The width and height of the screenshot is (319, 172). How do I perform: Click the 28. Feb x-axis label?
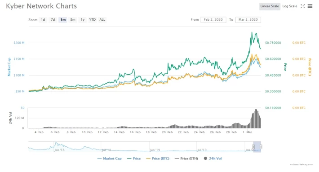click(231, 132)
